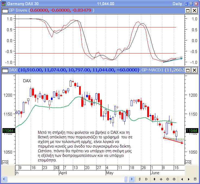This screenshot has height=184, width=200.
Task: Click the right x10 scale multiplier box
Action: coord(188,163)
